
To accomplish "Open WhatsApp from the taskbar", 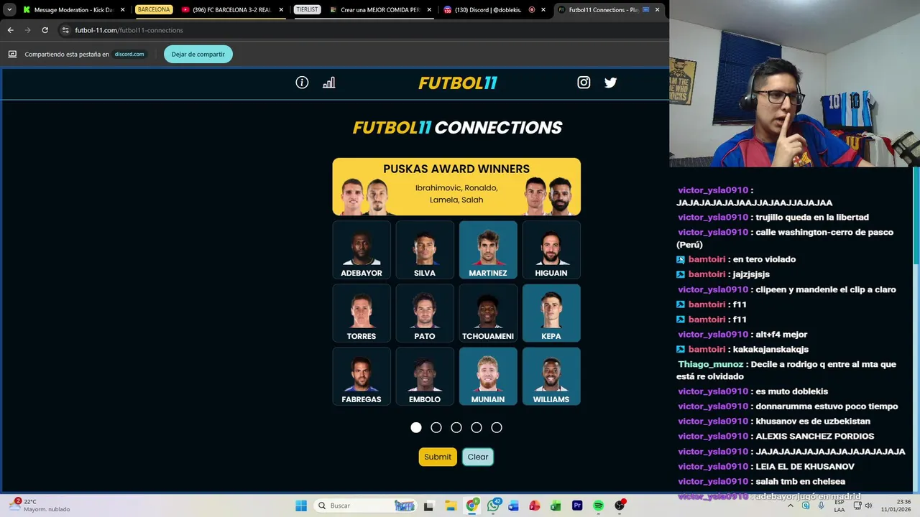I will (x=493, y=506).
